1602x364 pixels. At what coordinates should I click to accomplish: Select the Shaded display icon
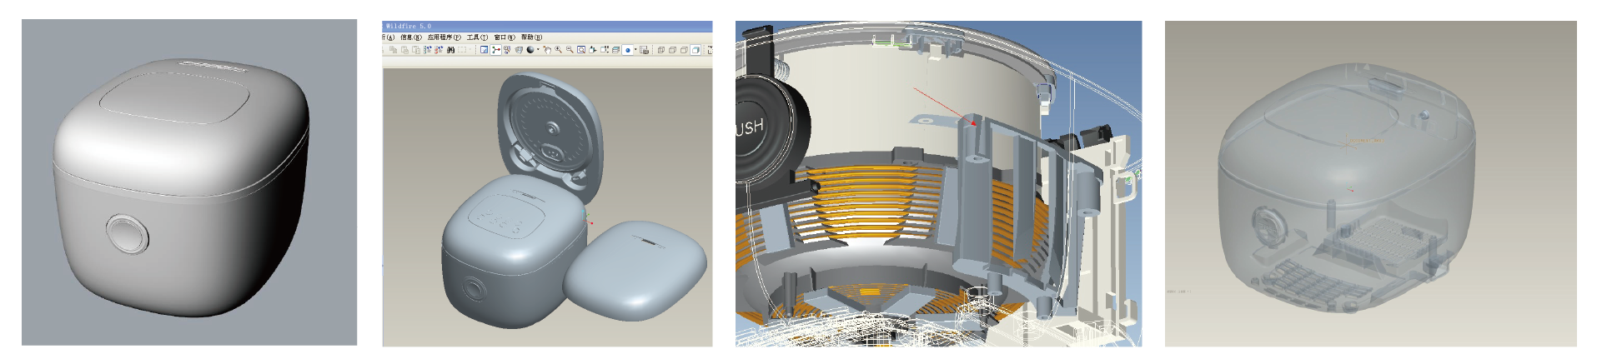[x=696, y=50]
